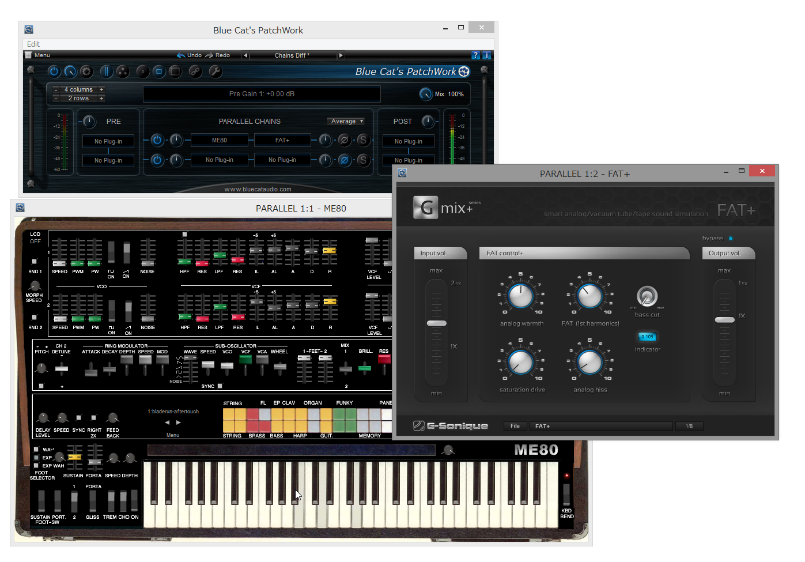Image resolution: width=805 pixels, height=562 pixels.
Task: Increase rows with plus beside 2 rows
Action: [x=101, y=98]
